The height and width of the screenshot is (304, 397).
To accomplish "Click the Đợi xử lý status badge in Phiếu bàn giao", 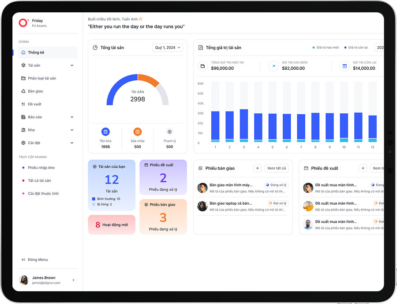I will [278, 203].
